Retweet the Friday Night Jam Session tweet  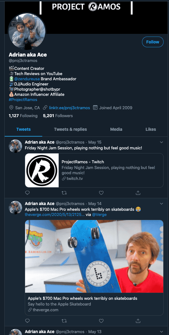64,193
